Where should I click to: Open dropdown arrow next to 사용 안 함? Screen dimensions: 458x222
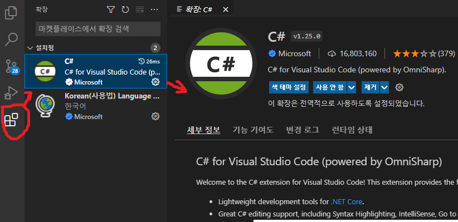point(352,87)
